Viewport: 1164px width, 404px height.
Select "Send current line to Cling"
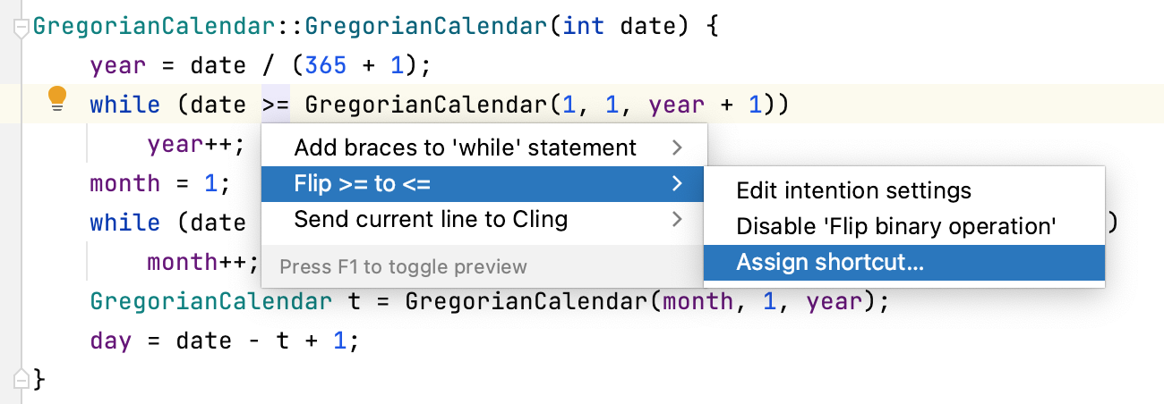[x=431, y=219]
